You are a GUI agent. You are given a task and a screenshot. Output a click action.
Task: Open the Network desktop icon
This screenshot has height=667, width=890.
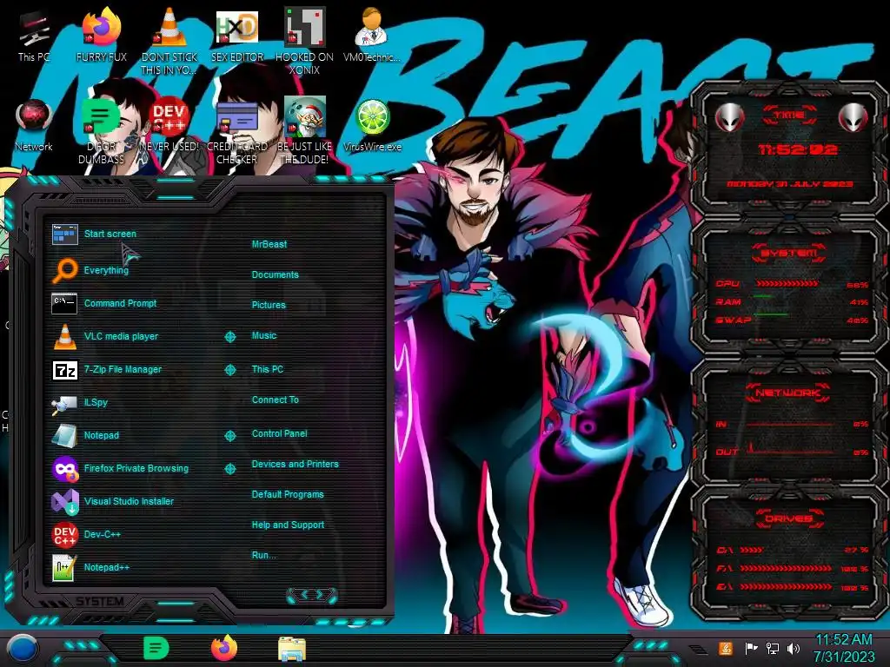pos(34,125)
